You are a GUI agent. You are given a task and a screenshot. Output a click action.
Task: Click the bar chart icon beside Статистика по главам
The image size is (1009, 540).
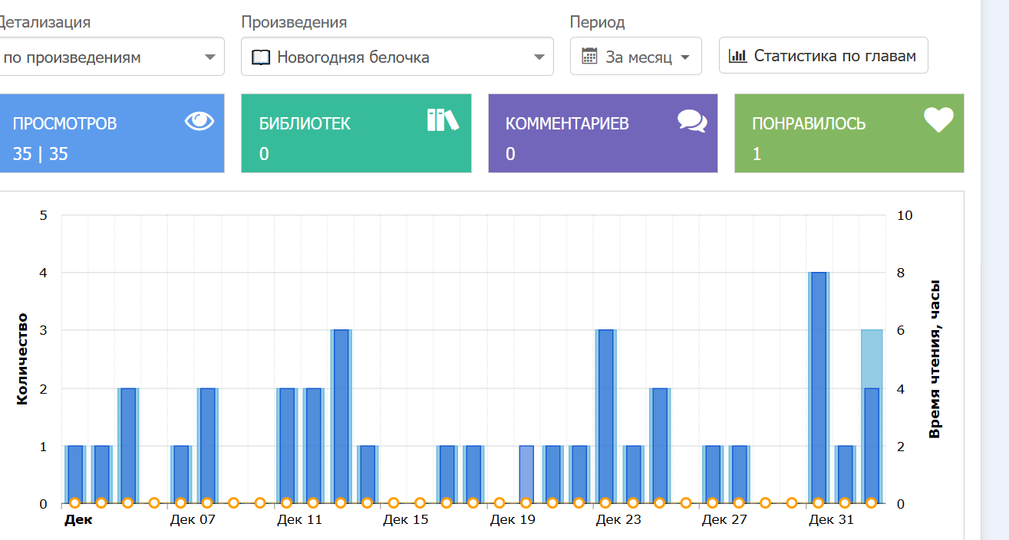[x=737, y=56]
